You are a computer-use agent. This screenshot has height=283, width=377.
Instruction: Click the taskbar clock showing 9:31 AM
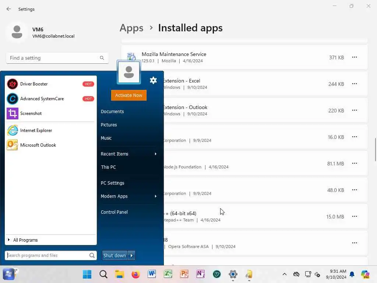[x=336, y=274]
